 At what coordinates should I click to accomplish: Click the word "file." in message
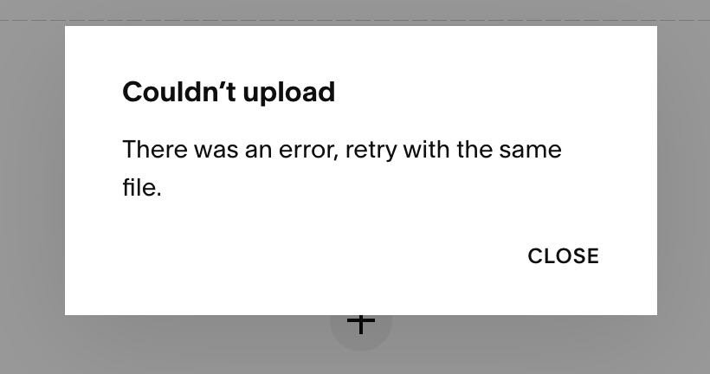click(x=142, y=186)
